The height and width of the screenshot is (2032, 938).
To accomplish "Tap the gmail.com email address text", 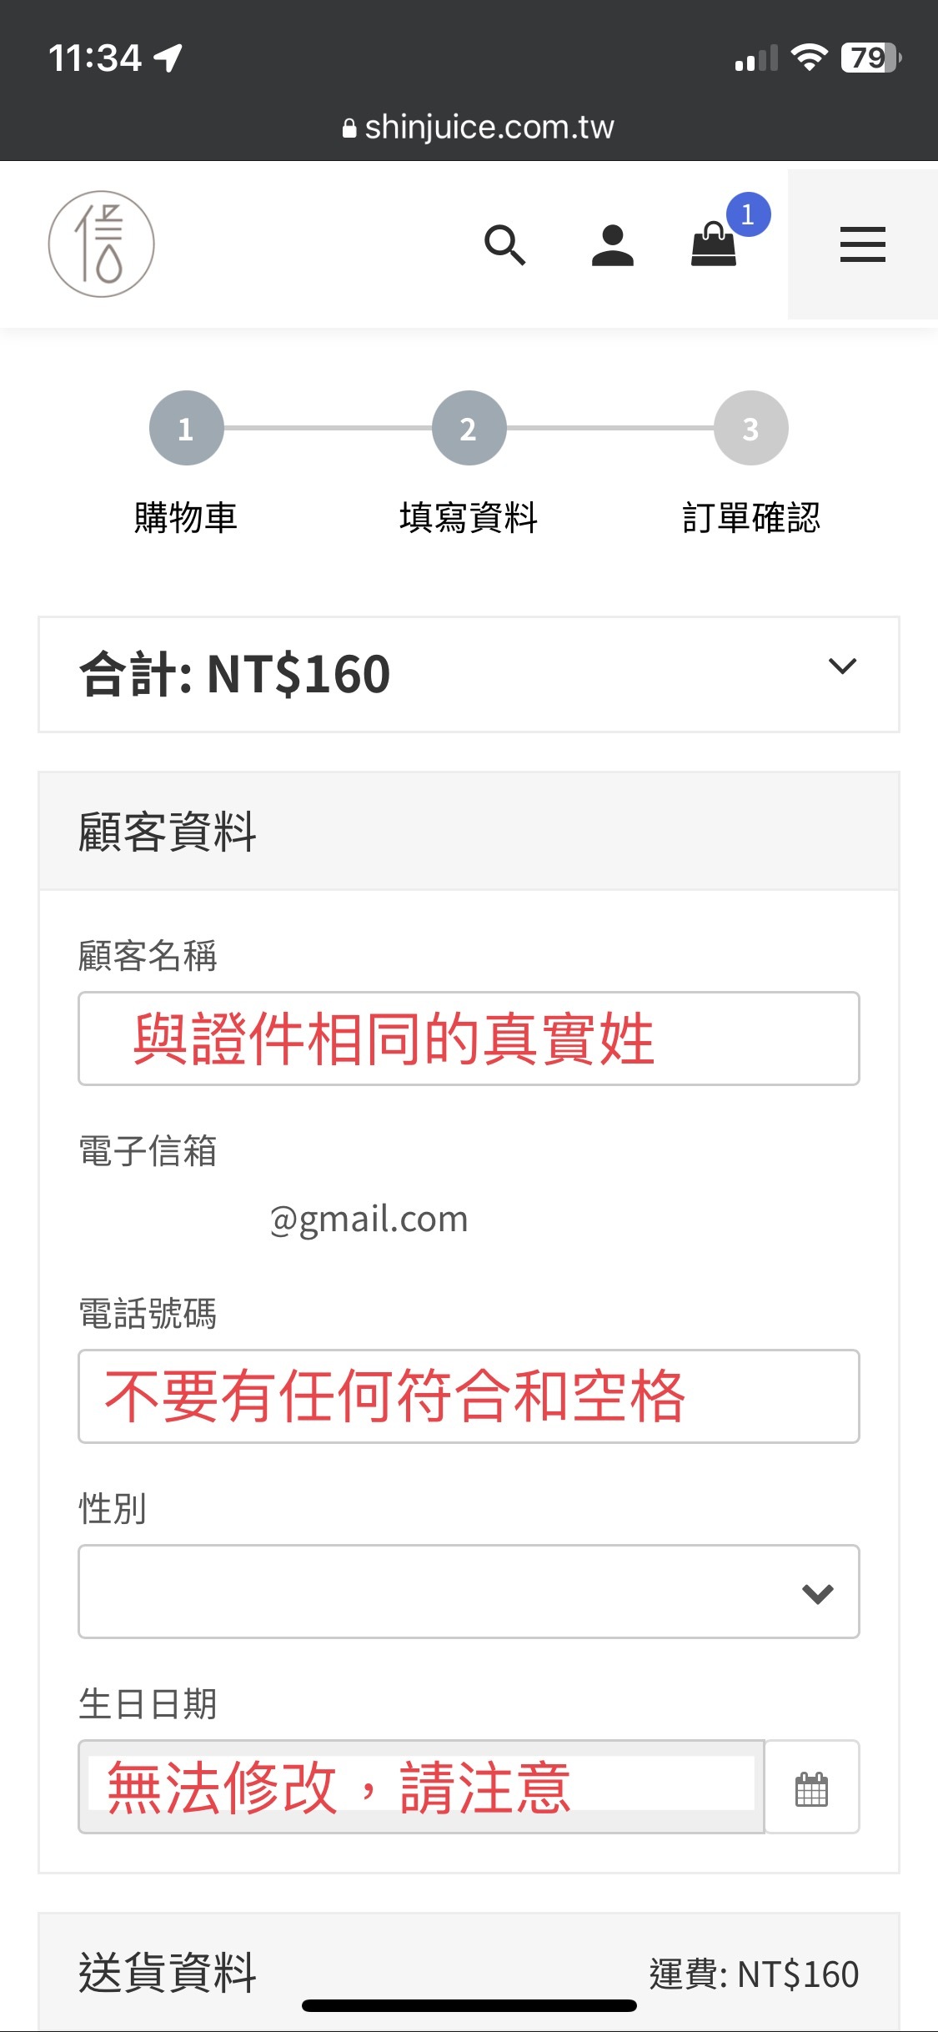I will click(x=369, y=1219).
